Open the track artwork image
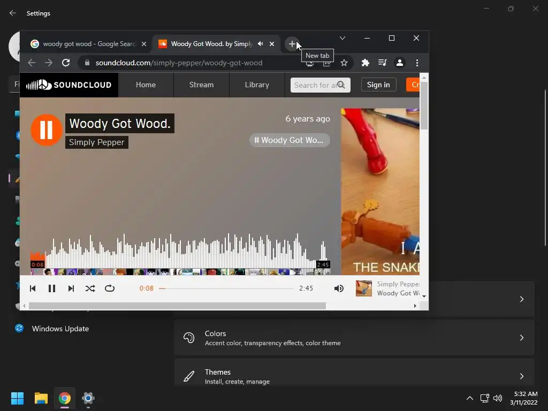 click(x=380, y=192)
